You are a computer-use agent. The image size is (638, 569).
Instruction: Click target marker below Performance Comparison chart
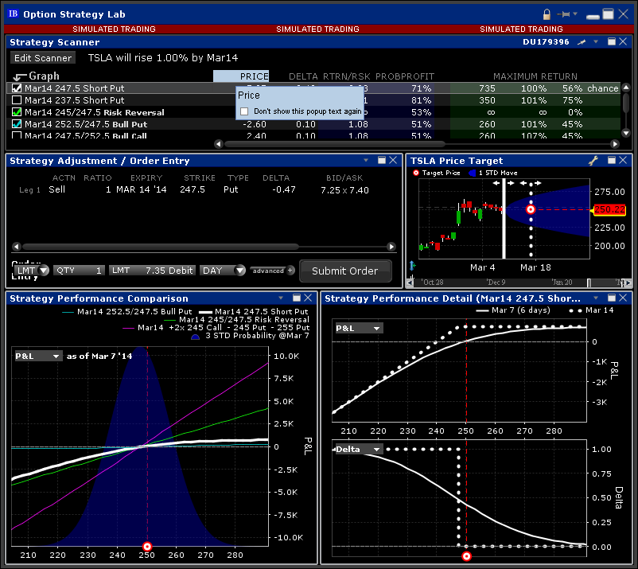coord(147,547)
